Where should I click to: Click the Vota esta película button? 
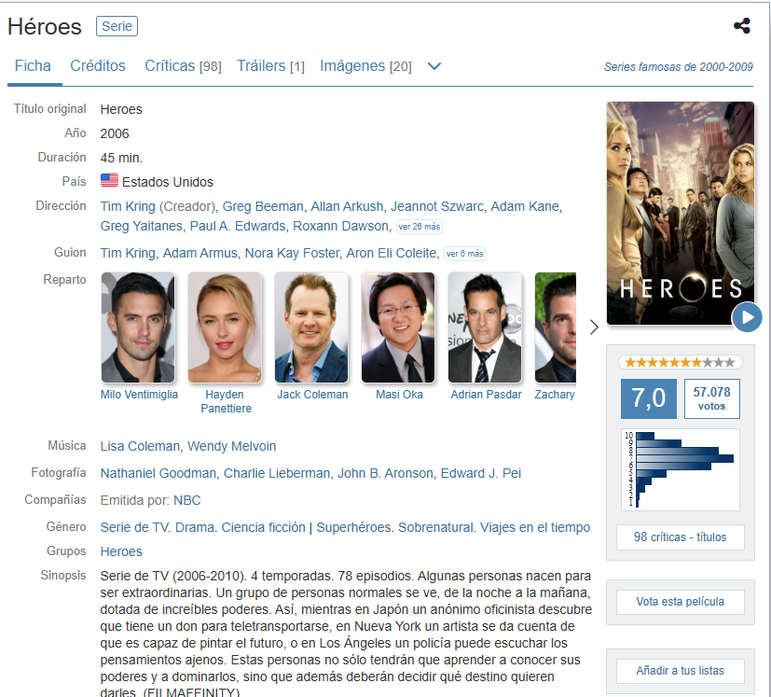pyautogui.click(x=680, y=602)
